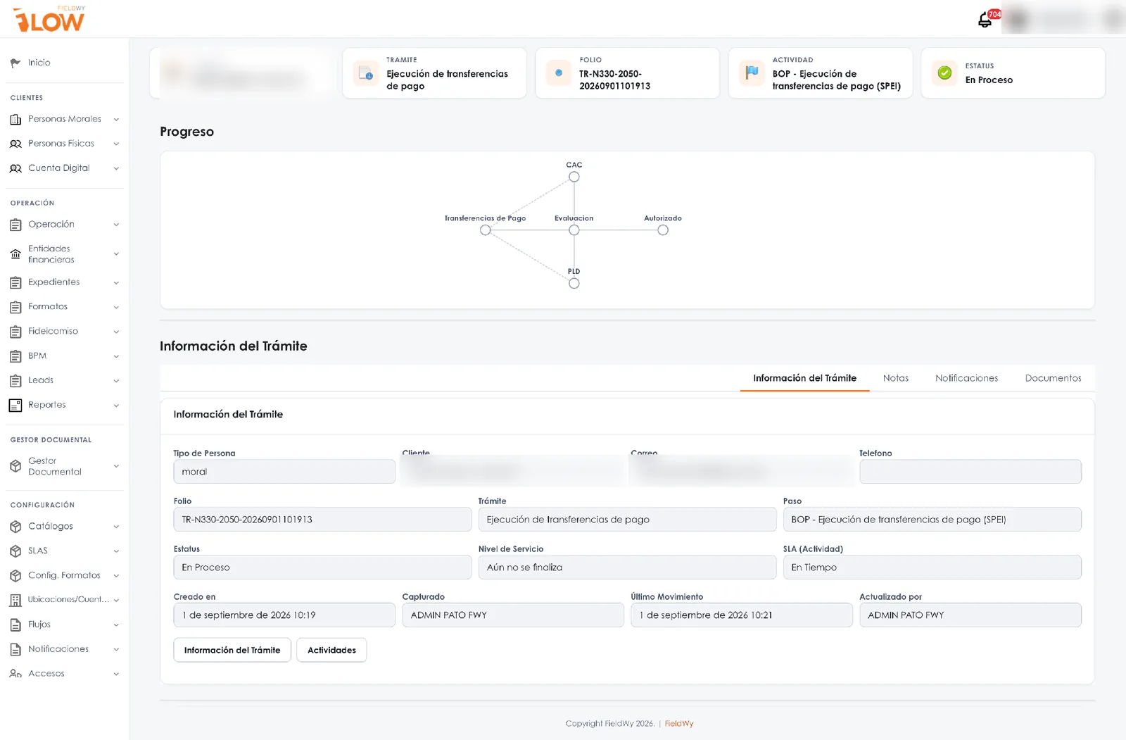Open the notifications bell icon
1126x740 pixels.
[x=985, y=20]
